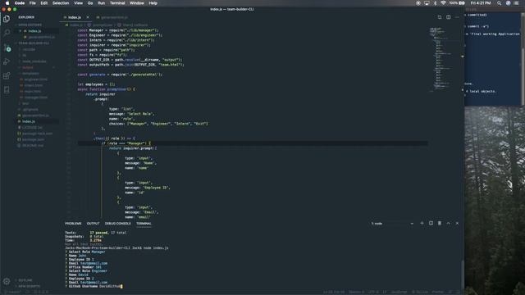Image resolution: width=525 pixels, height=295 pixels.
Task: Close the terminal panel
Action: [x=457, y=223]
